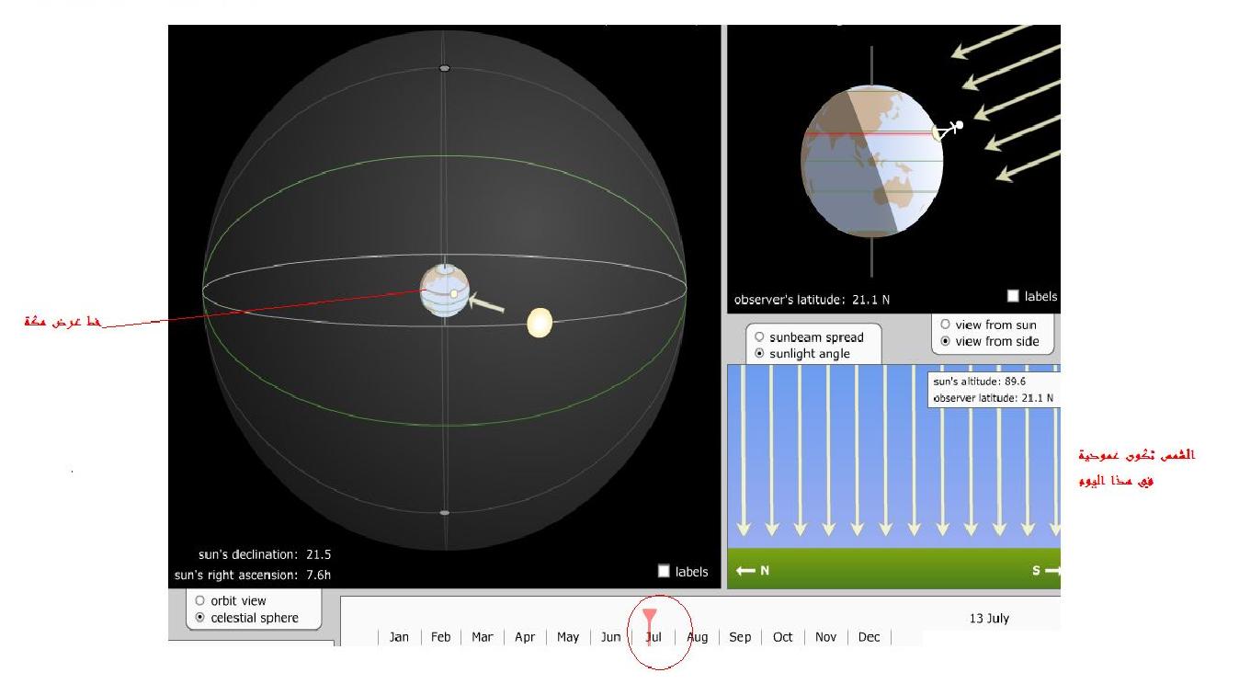Select the sunbeam spread option

pyautogui.click(x=759, y=337)
